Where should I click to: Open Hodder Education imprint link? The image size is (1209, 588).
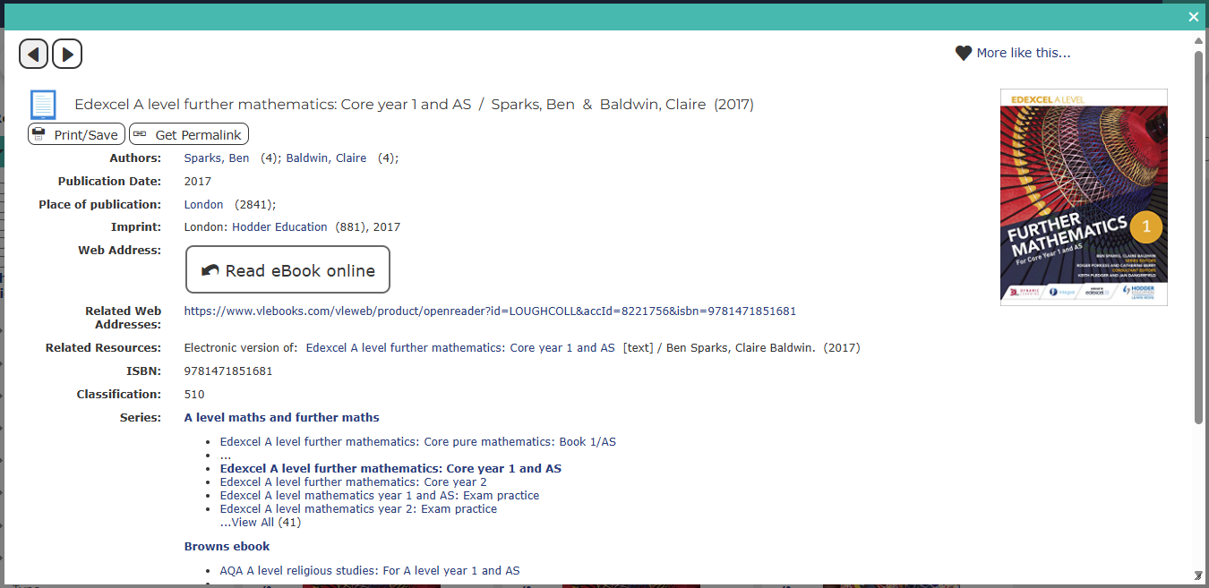pyautogui.click(x=279, y=227)
